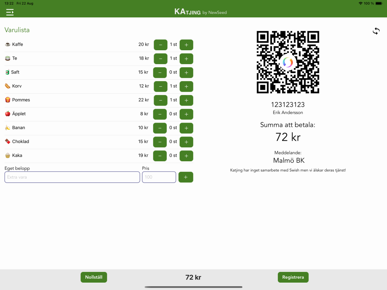Tap the status bar clock showing 13:22
Viewport: 387px width, 290px height.
point(9,3)
